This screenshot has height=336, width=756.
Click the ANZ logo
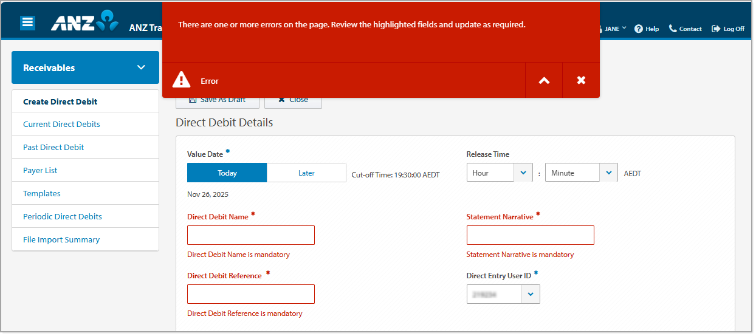(84, 21)
